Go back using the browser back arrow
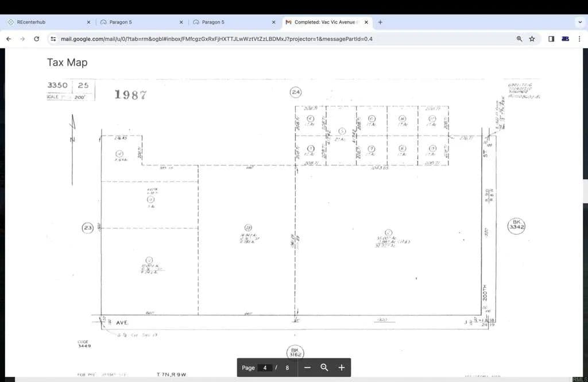Image resolution: width=588 pixels, height=382 pixels. tap(9, 39)
